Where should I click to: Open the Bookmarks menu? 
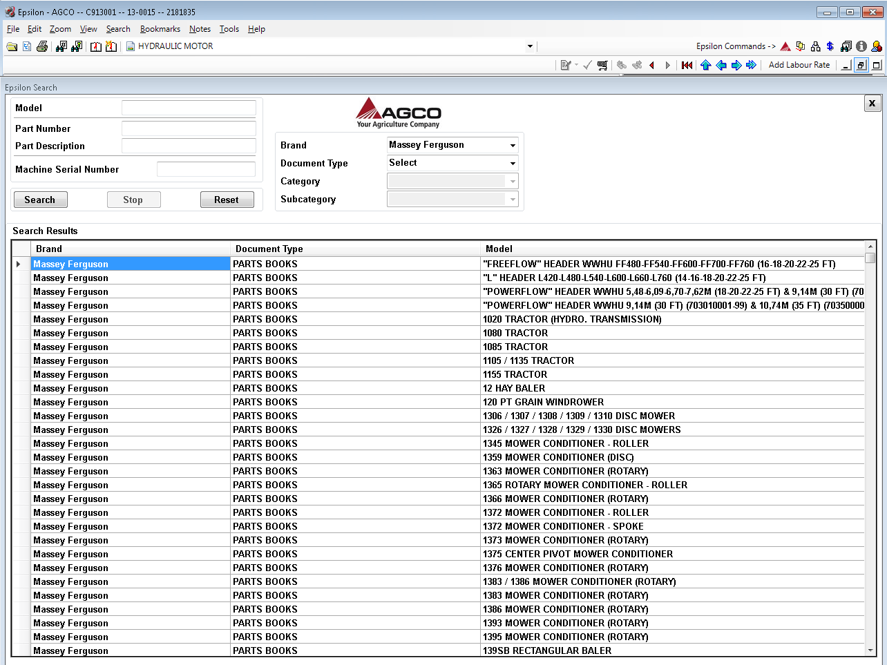160,29
